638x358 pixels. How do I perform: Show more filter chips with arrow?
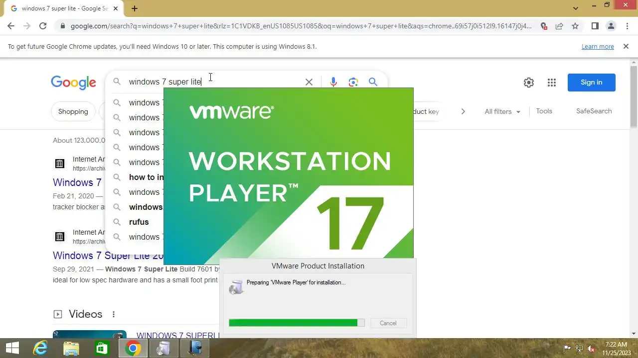tap(463, 111)
